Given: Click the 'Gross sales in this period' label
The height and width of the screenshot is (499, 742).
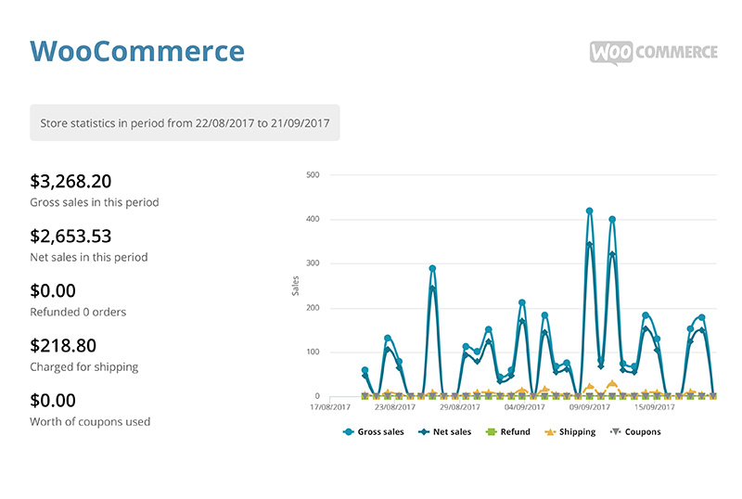Looking at the screenshot, I should coord(95,202).
